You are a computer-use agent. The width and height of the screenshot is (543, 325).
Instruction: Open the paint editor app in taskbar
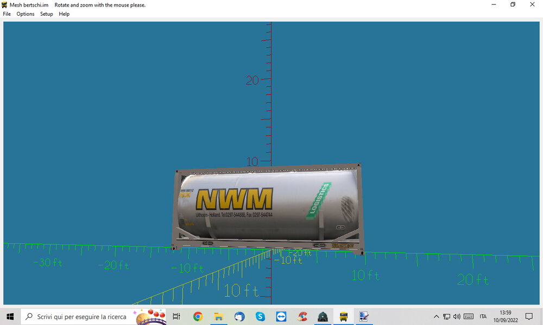tap(364, 316)
